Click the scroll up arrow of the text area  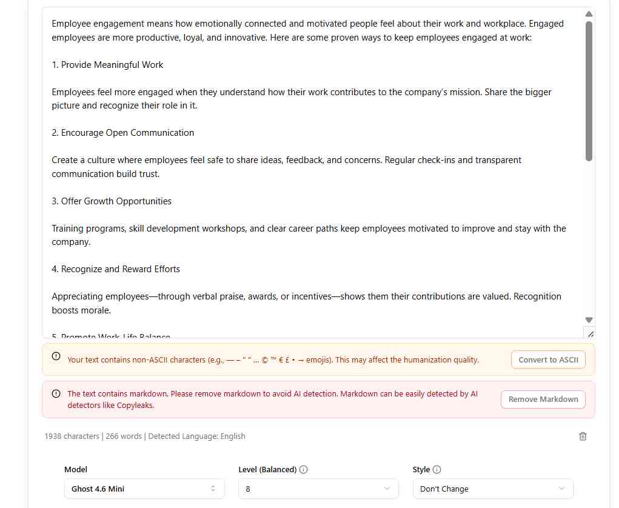[589, 14]
